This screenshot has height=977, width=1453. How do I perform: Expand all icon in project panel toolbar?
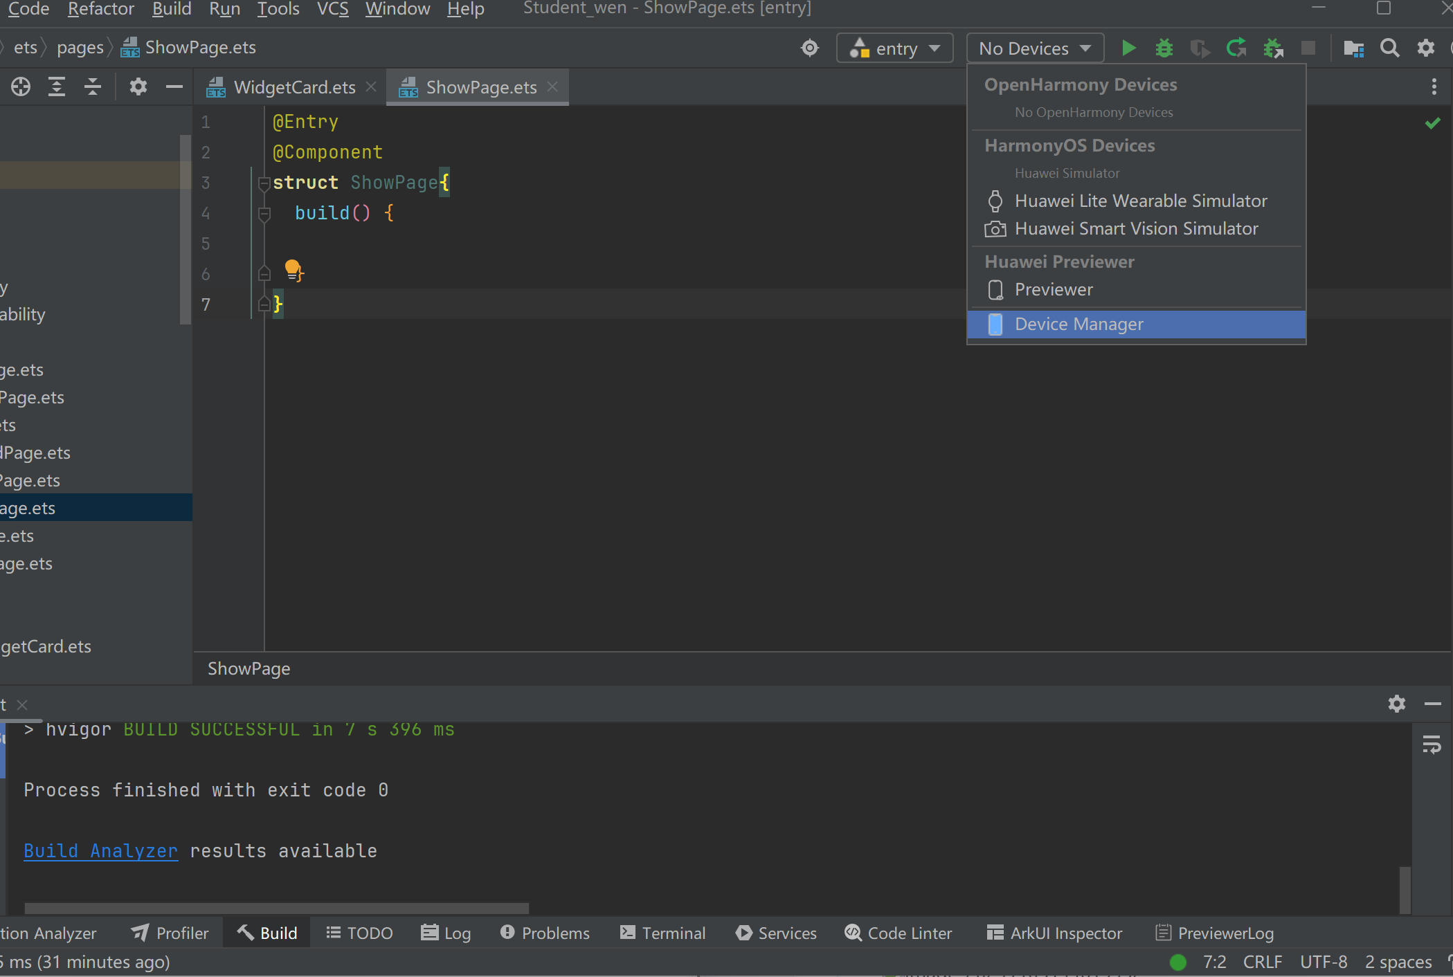point(57,86)
